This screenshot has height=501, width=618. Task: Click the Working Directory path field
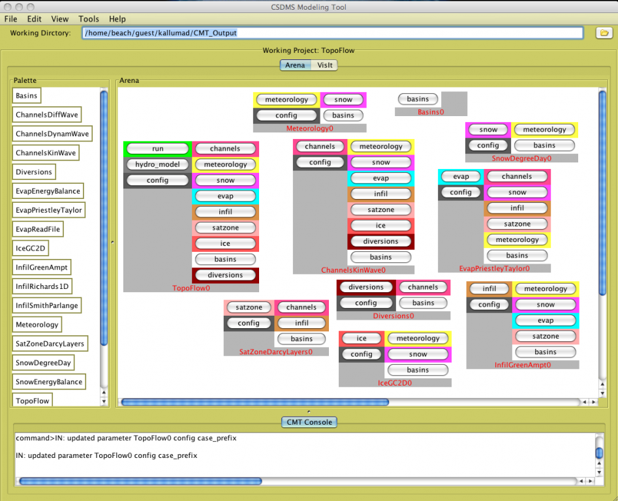[332, 33]
